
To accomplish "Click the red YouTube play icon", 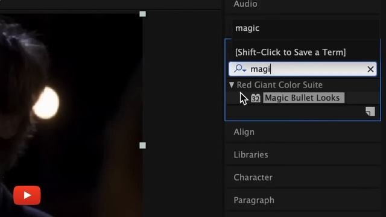I will [27, 195].
